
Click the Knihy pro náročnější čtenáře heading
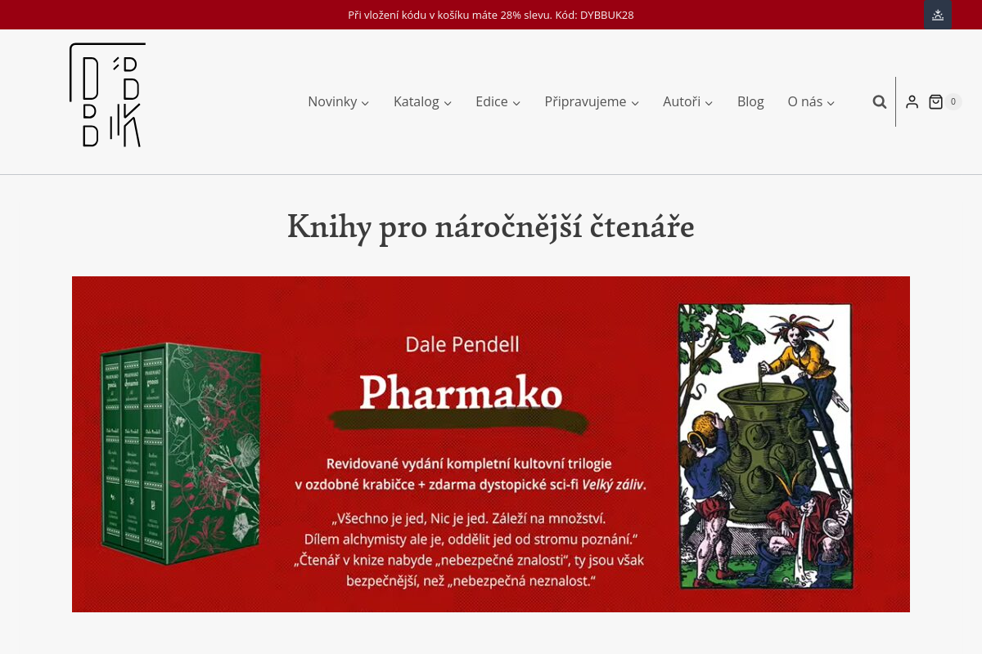491,226
